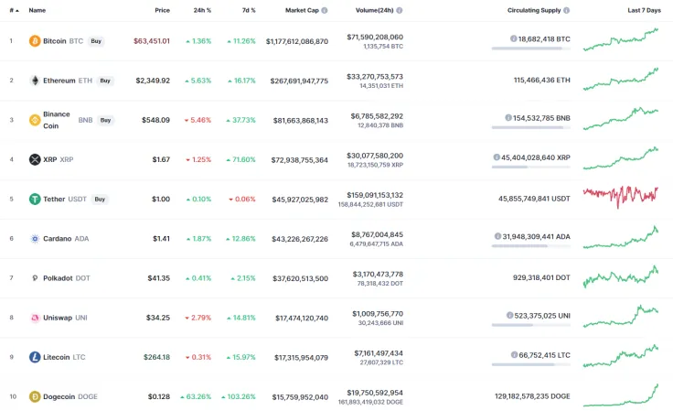Click the Last 7 Days column header
Screen dimensions: 673x411
click(645, 10)
